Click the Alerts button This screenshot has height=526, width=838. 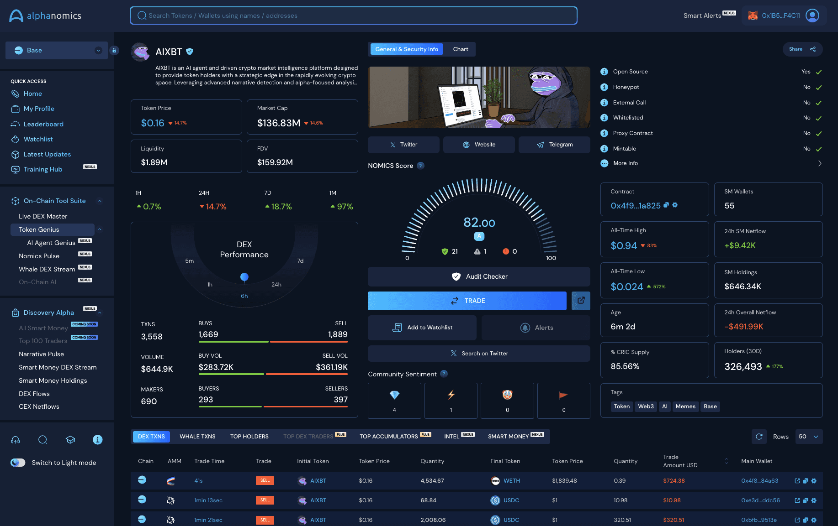536,328
